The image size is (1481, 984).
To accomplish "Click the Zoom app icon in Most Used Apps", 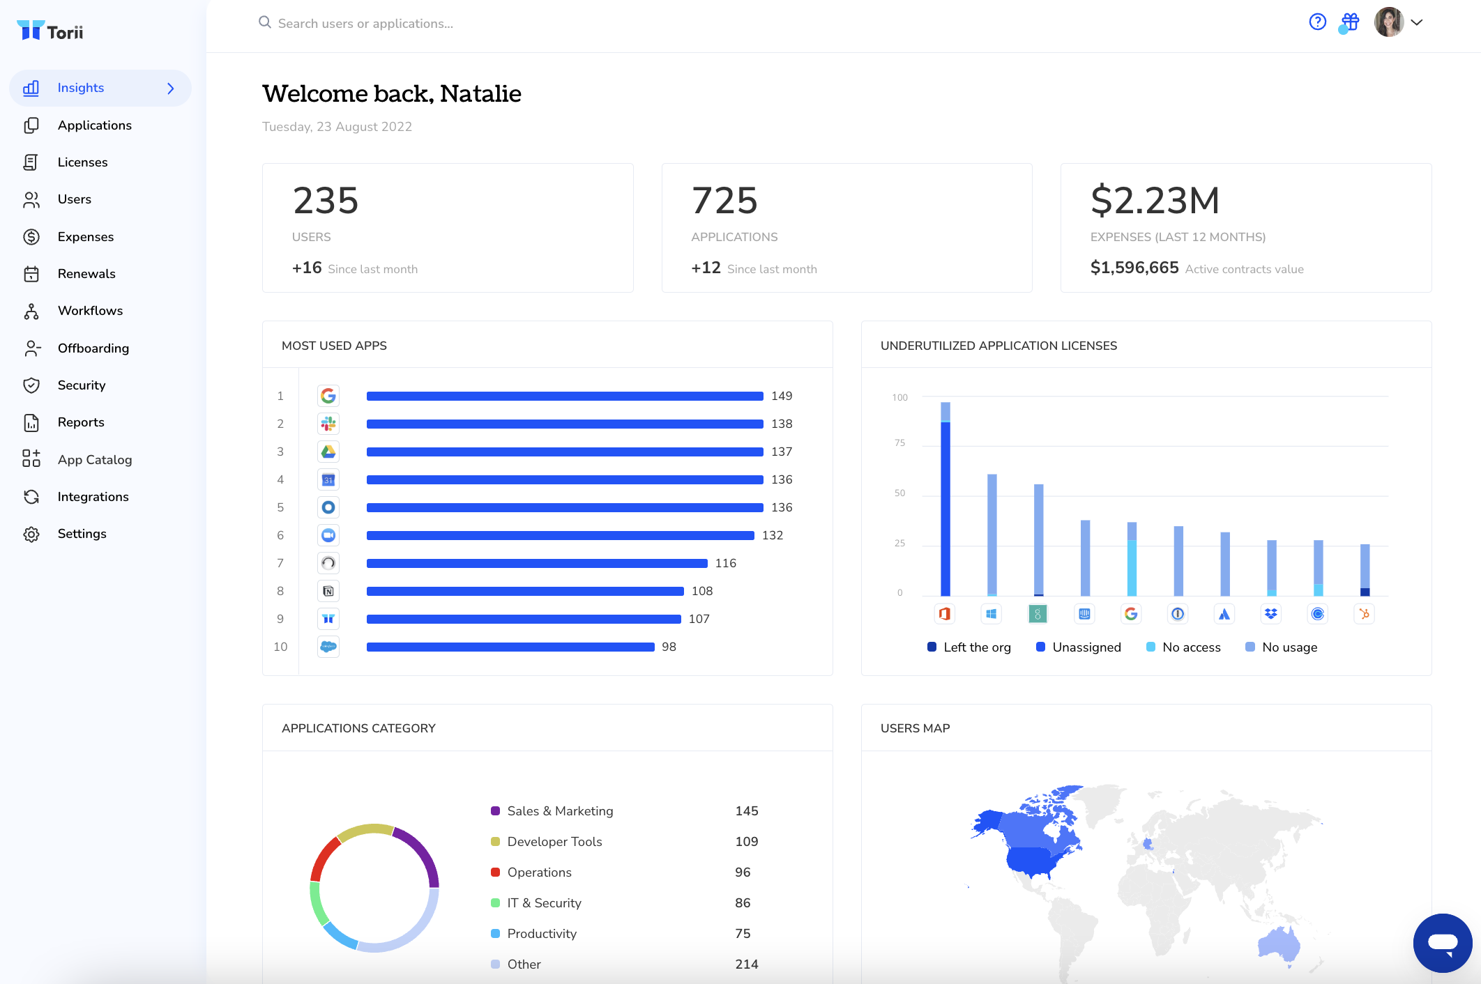I will 328,535.
